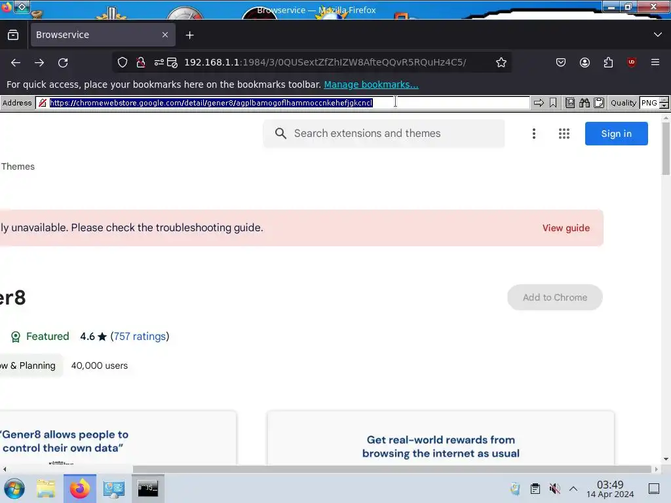The width and height of the screenshot is (671, 503).
Task: Open the tracking protection shield icon
Action: coord(123,62)
